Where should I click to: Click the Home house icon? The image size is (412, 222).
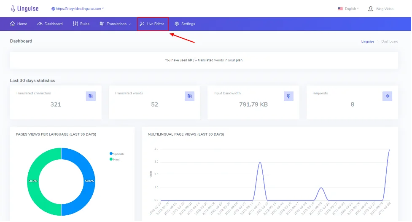coord(13,24)
